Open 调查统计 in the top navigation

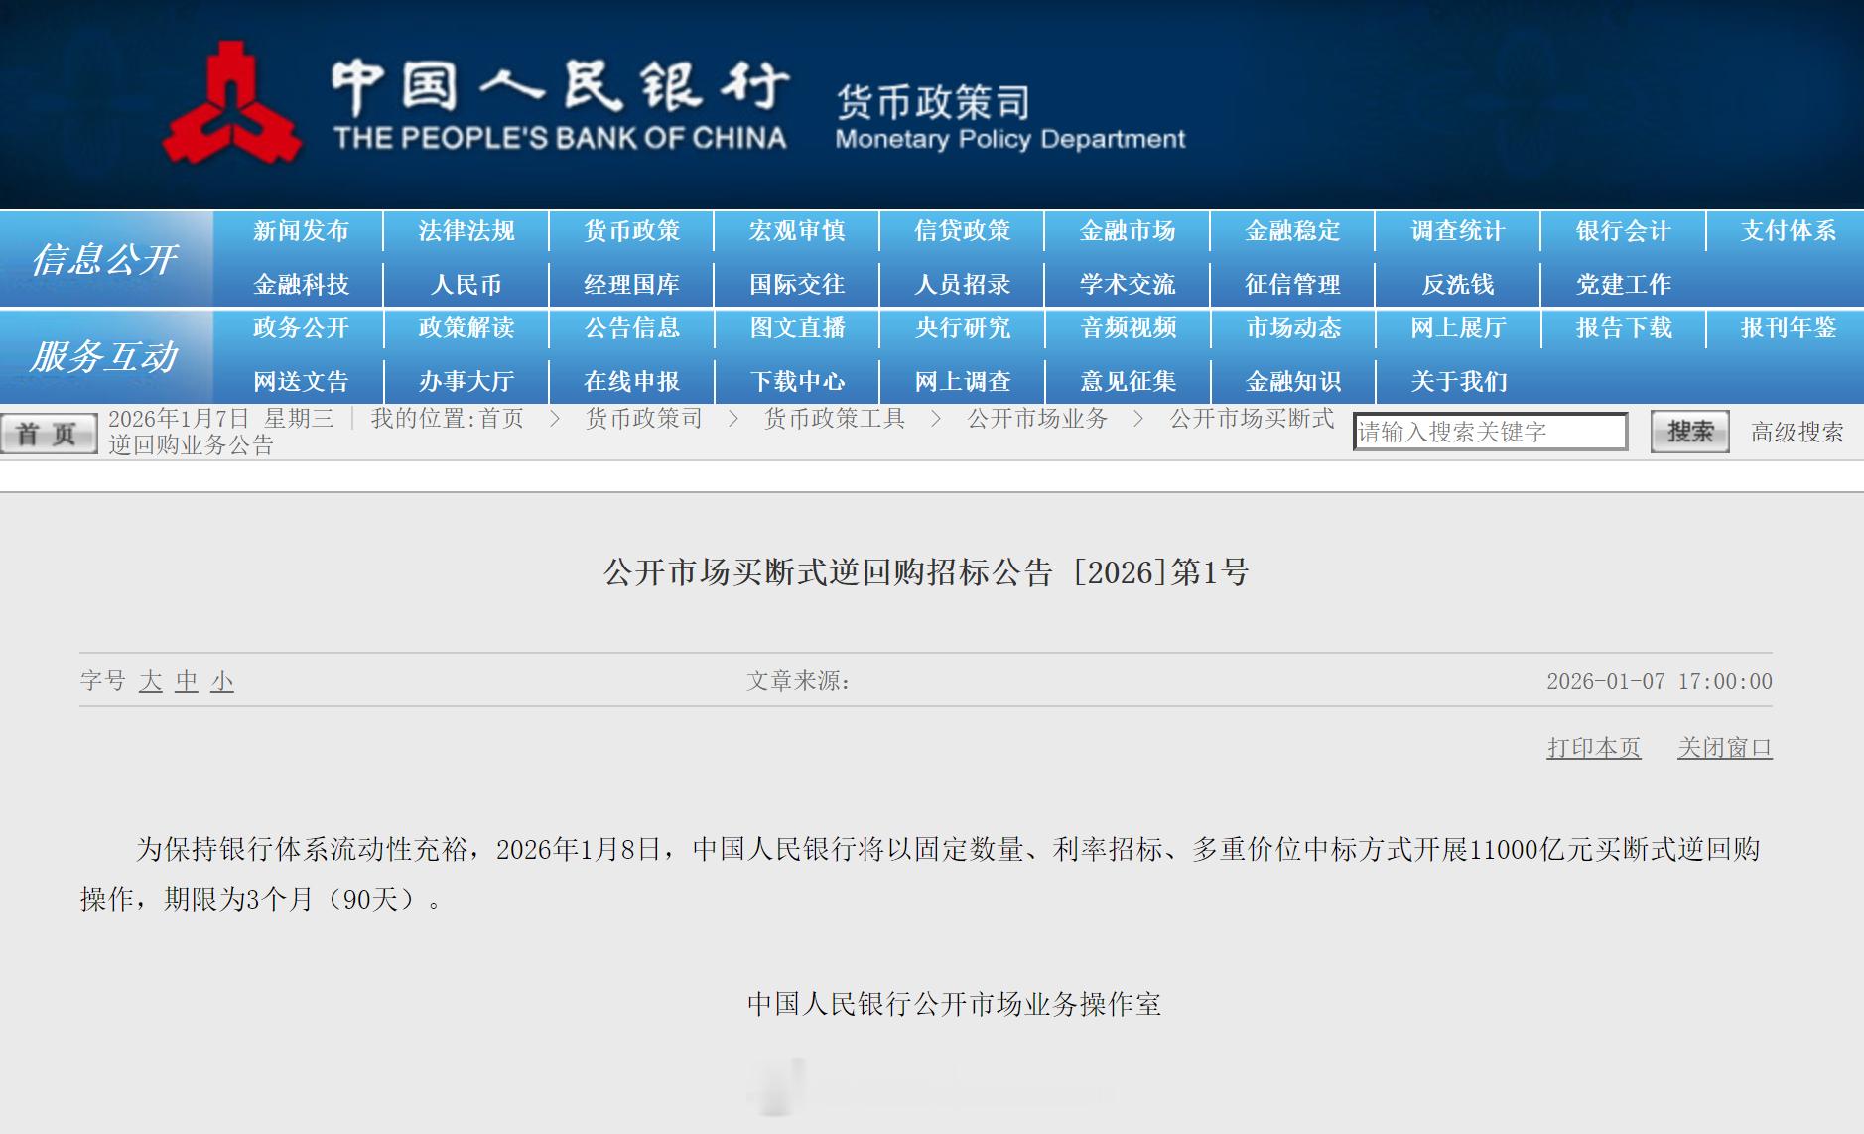pos(1459,231)
